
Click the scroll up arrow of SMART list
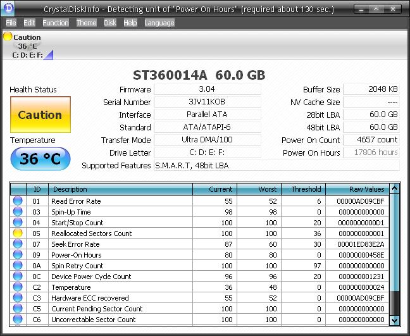pyautogui.click(x=394, y=189)
